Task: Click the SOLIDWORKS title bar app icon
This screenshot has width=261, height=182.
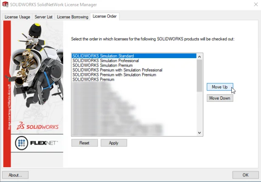Action: click(6, 4)
